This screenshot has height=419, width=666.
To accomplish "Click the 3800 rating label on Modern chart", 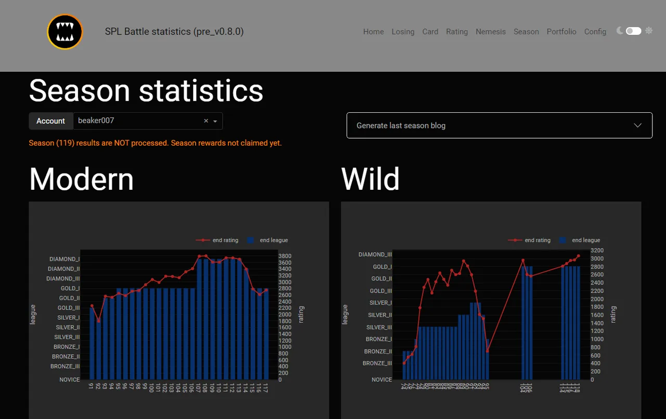I will [x=285, y=256].
